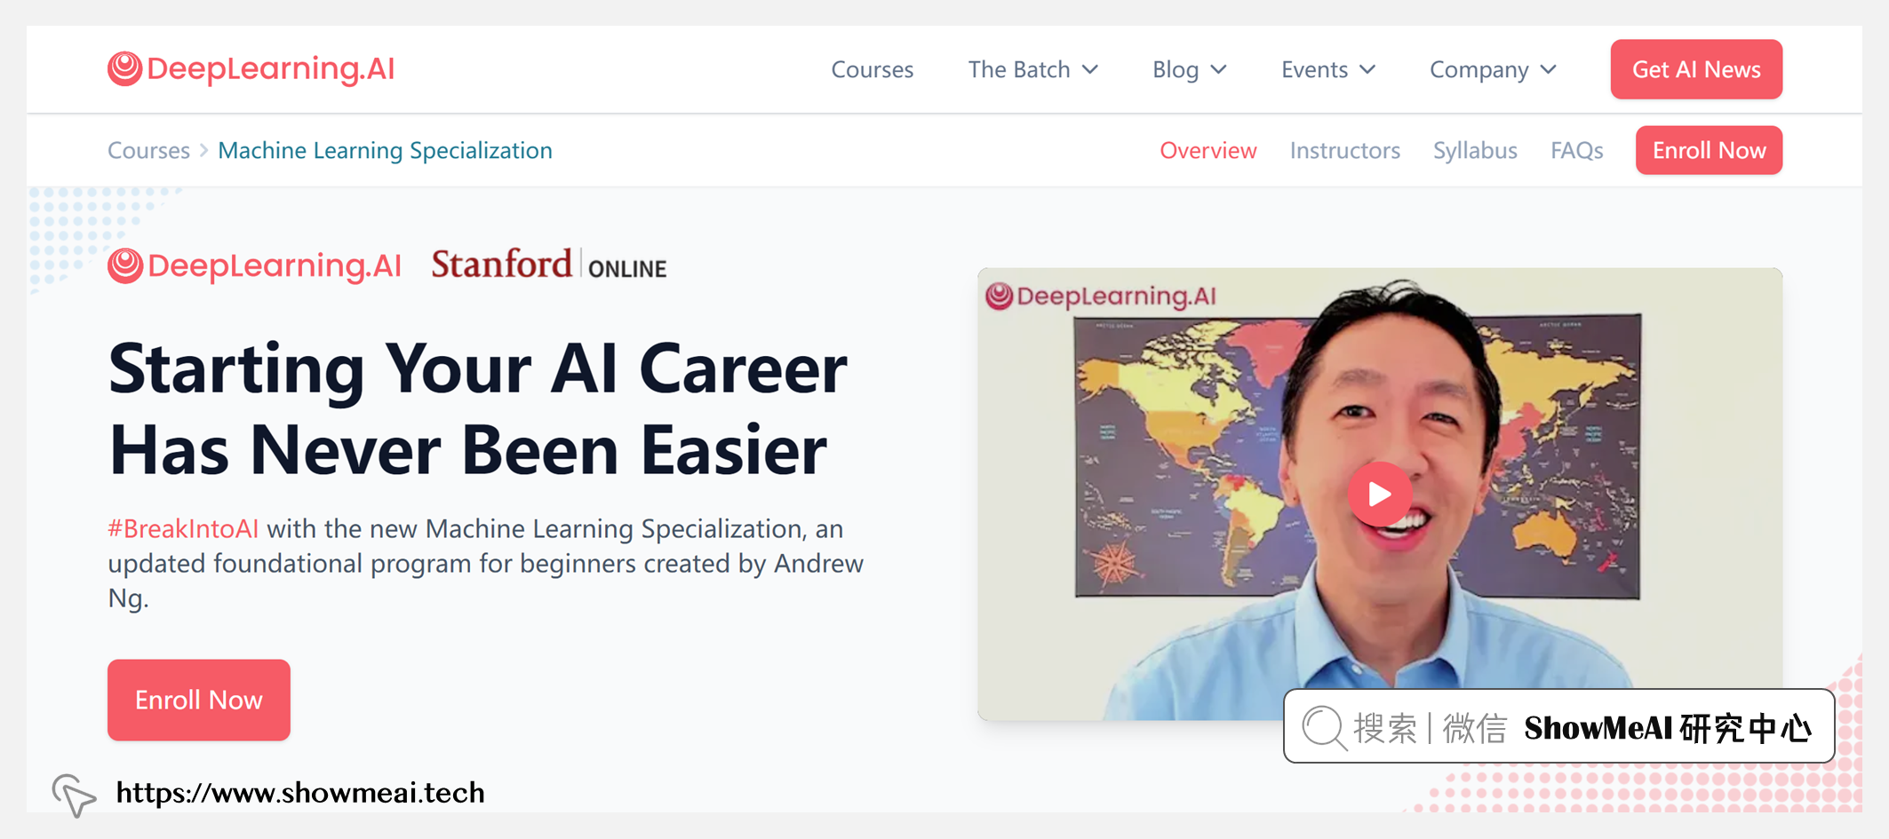Click Enroll Now in the sub-navigation bar
Image resolution: width=1889 pixels, height=839 pixels.
[1709, 150]
